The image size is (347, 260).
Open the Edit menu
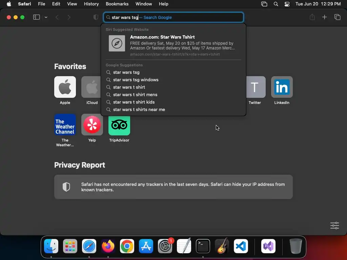pos(56,4)
